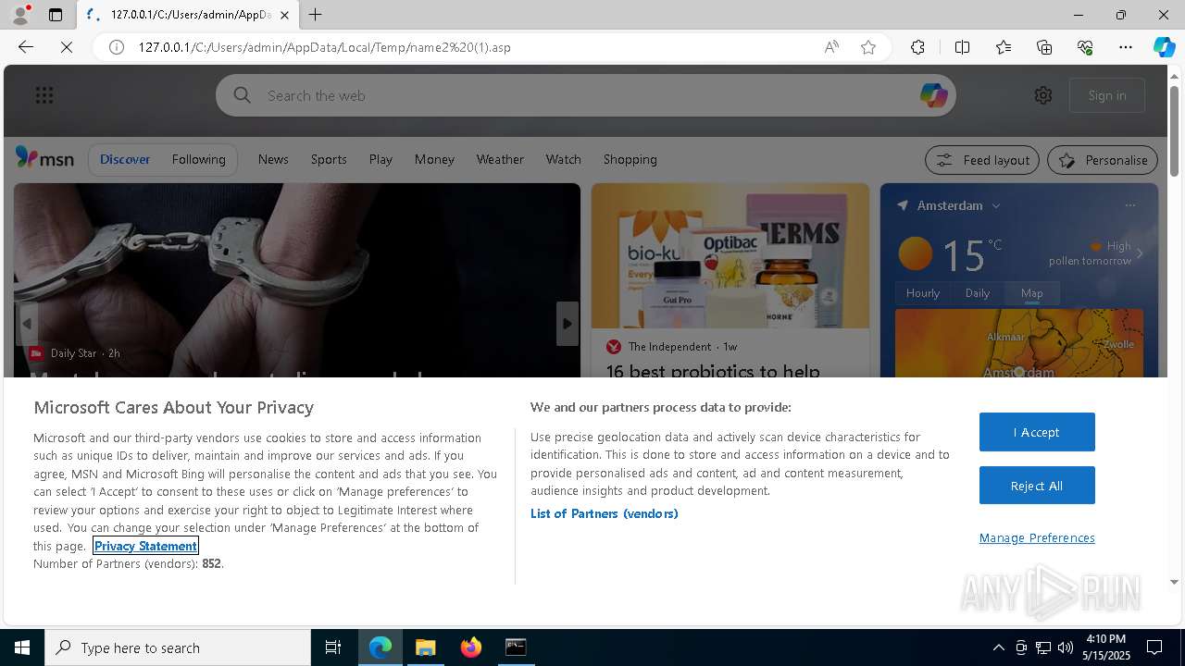Viewport: 1185px width, 666px height.
Task: Open the Watch section
Action: [x=564, y=159]
